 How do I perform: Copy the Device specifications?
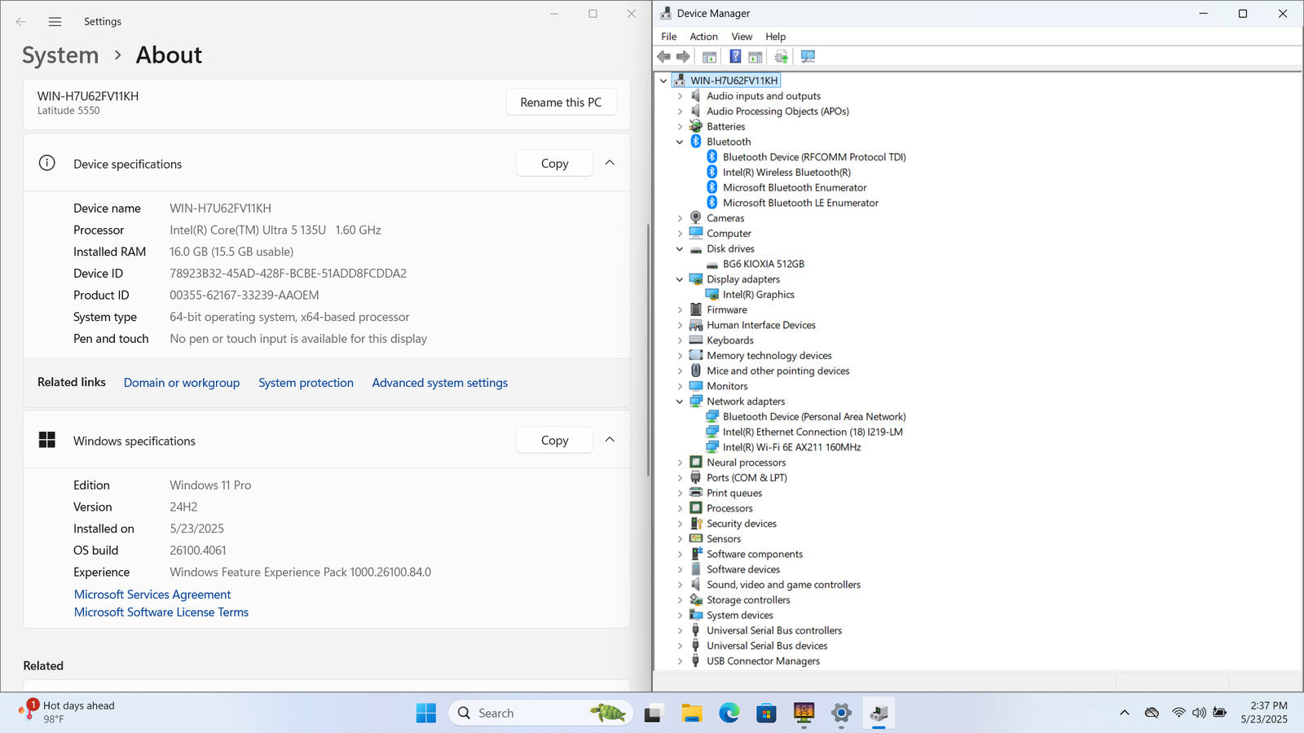[554, 163]
